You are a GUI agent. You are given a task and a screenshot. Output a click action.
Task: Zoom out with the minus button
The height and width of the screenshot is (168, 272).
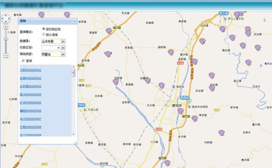(6, 56)
